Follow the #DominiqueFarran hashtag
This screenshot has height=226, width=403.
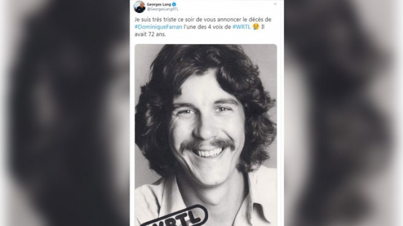158,27
